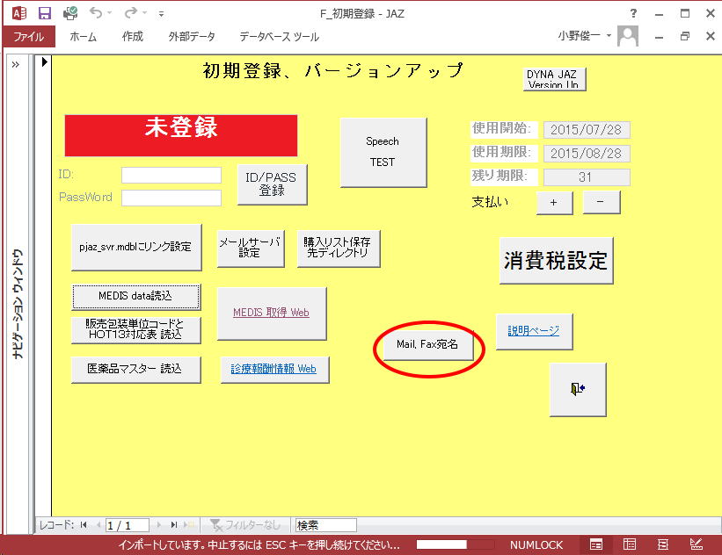Switch to the ホーム ribbon tab
The image size is (722, 555).
click(84, 36)
